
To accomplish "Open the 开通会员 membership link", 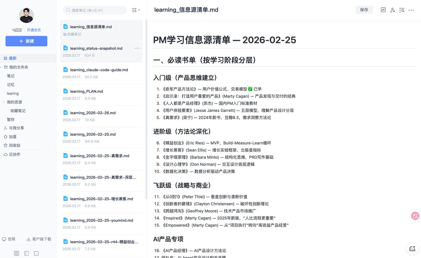I will 34,30.
